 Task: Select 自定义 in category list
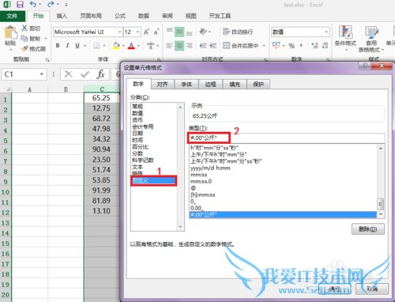[x=154, y=180]
